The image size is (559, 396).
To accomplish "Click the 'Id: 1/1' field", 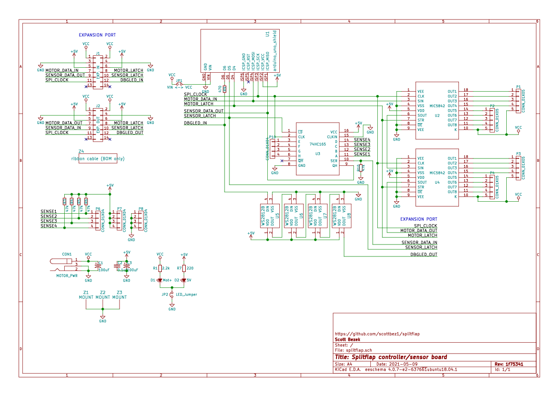I will [502, 370].
